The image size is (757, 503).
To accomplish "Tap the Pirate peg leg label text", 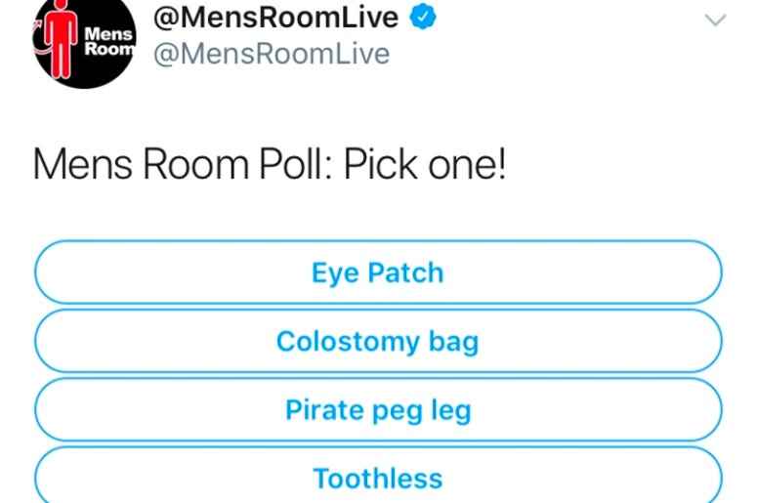I will 378,410.
